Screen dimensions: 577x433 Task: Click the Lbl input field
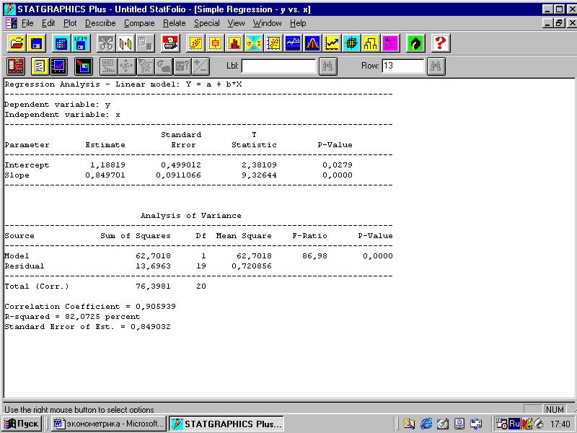[278, 66]
